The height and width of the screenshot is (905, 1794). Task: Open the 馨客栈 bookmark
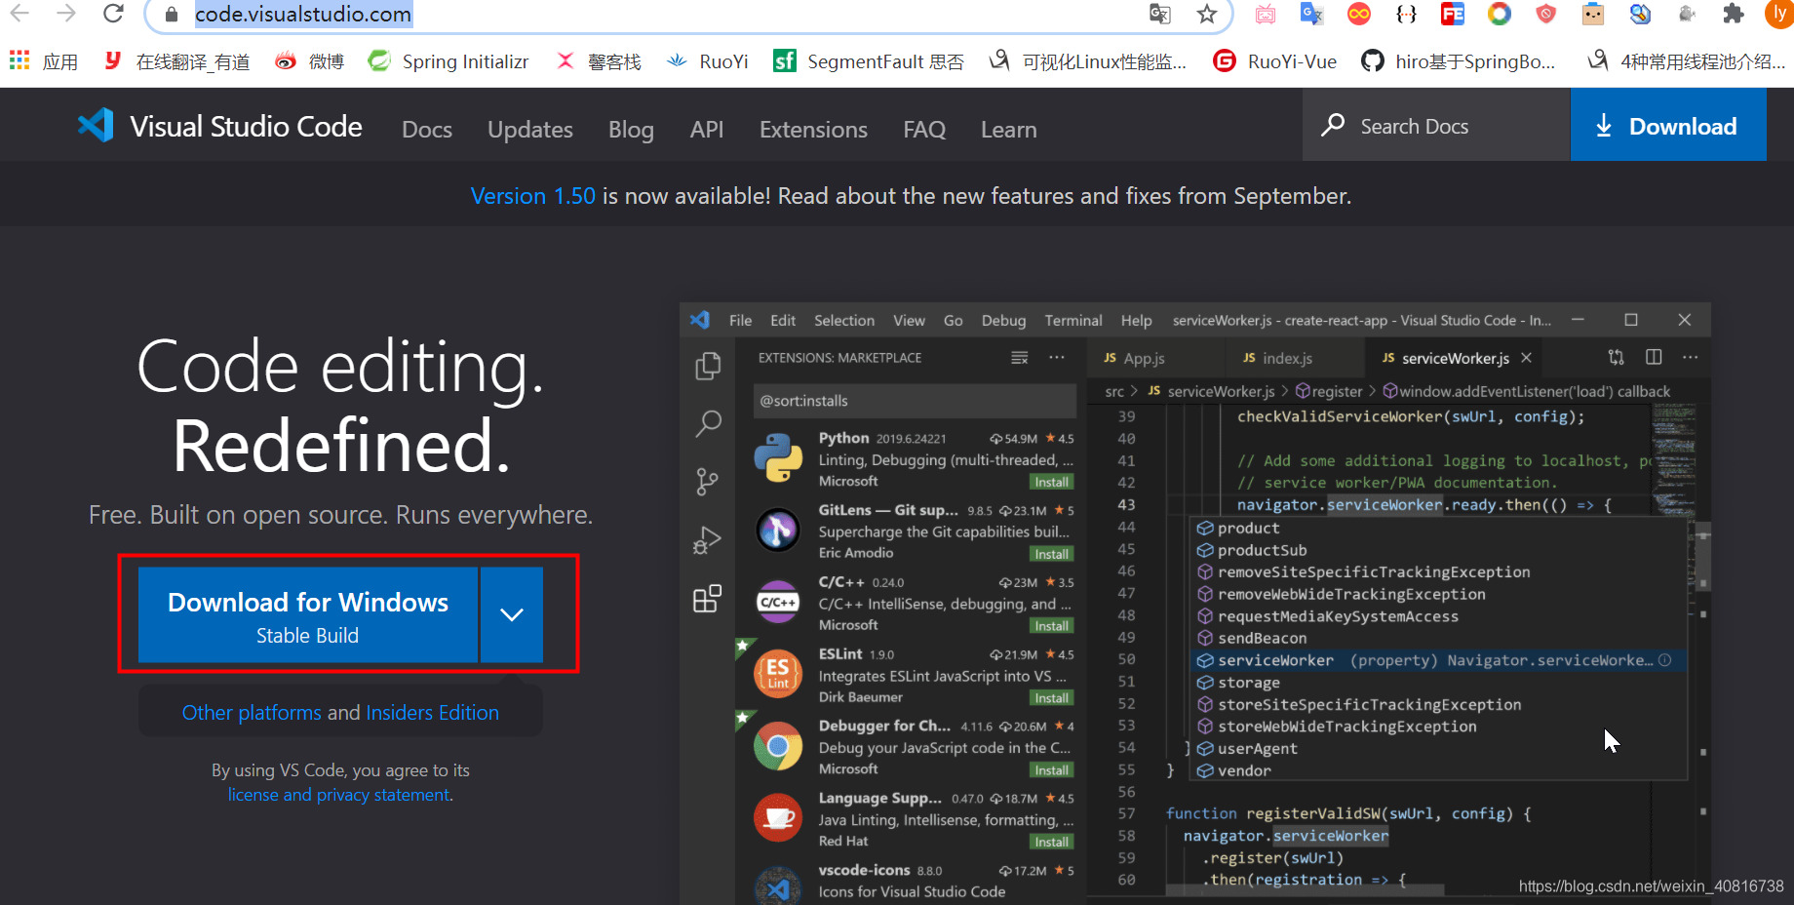598,61
